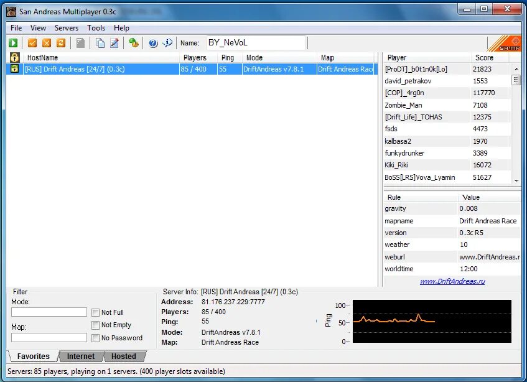Enable the No Password filter checkbox
The width and height of the screenshot is (527, 382).
point(95,338)
